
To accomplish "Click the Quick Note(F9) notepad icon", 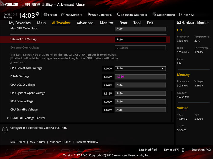I will [154, 14].
